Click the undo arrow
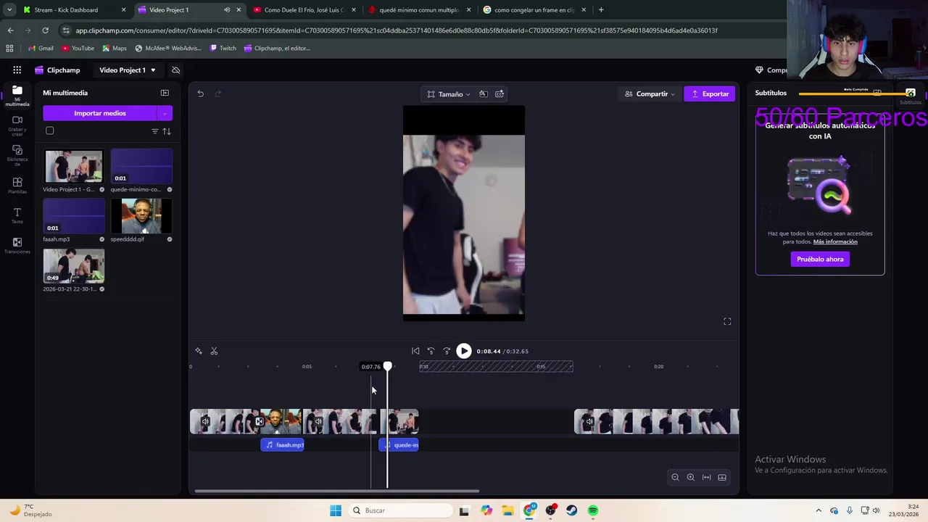 point(201,94)
